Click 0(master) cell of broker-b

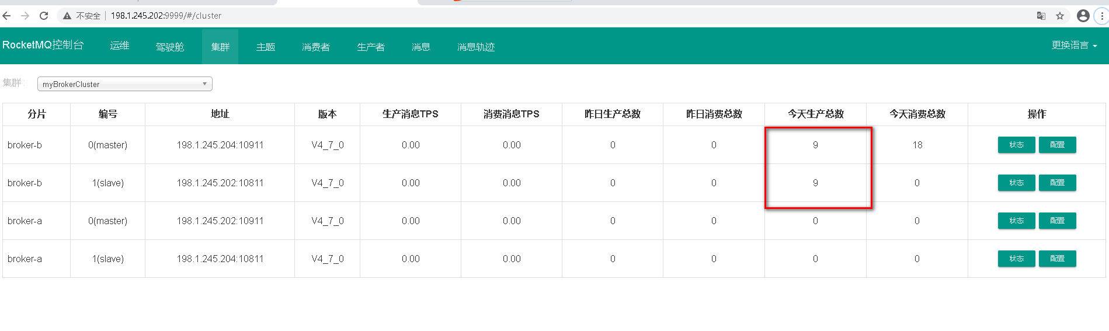tap(108, 145)
